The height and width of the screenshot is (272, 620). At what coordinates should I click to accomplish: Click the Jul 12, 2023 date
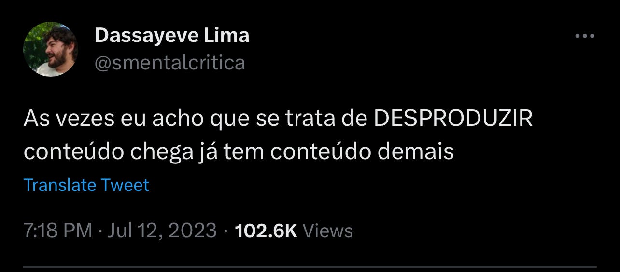[x=162, y=231]
